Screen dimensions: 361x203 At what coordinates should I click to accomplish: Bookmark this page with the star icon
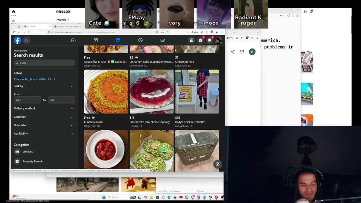click(168, 32)
